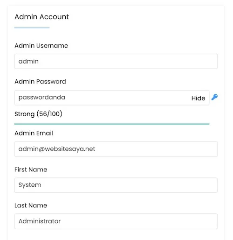Click the blue underline beneath Admin Account
This screenshot has height=240, width=233.
(x=32, y=28)
